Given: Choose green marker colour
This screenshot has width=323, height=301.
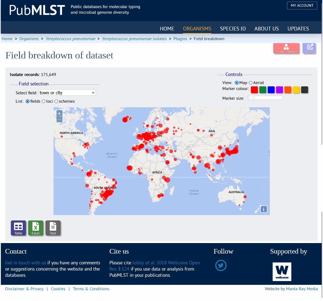Looking at the screenshot, I should point(263,90).
